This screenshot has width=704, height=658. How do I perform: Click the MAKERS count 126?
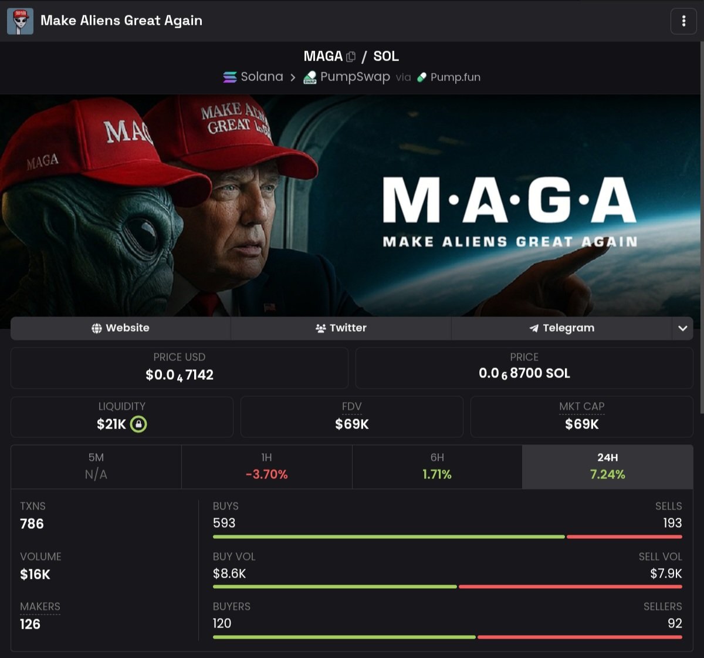click(x=30, y=624)
